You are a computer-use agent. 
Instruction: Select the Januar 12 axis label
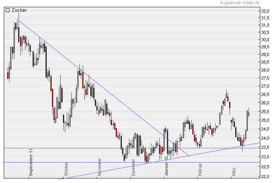coord(166,166)
